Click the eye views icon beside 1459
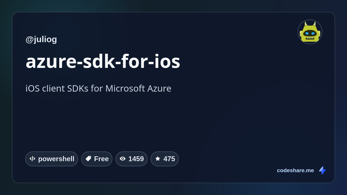The image size is (347, 195). (x=123, y=159)
